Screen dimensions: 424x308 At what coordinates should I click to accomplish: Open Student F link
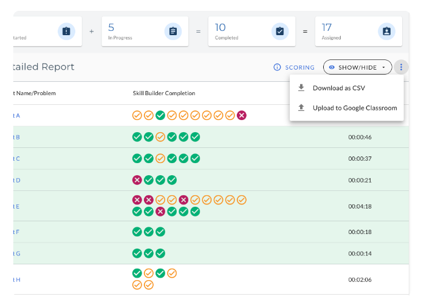point(16,232)
